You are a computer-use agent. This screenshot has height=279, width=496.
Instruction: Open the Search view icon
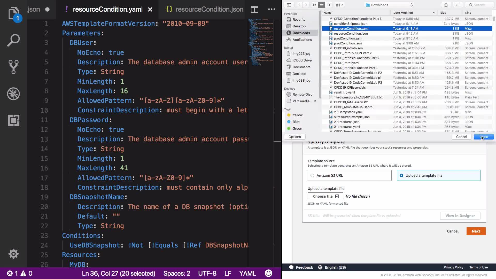click(13, 40)
